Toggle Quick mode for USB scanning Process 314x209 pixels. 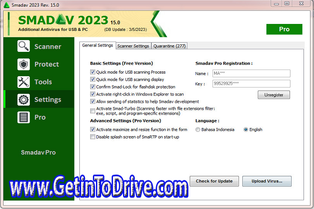click(x=92, y=72)
